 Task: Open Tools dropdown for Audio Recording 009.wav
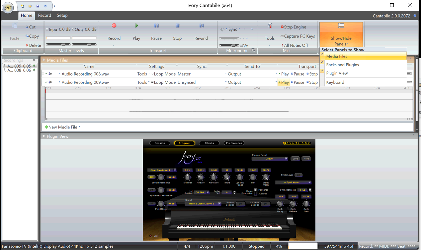point(143,82)
